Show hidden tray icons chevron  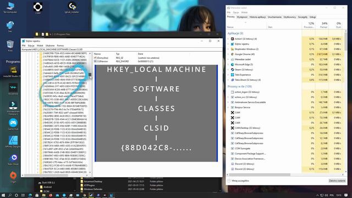point(317,195)
